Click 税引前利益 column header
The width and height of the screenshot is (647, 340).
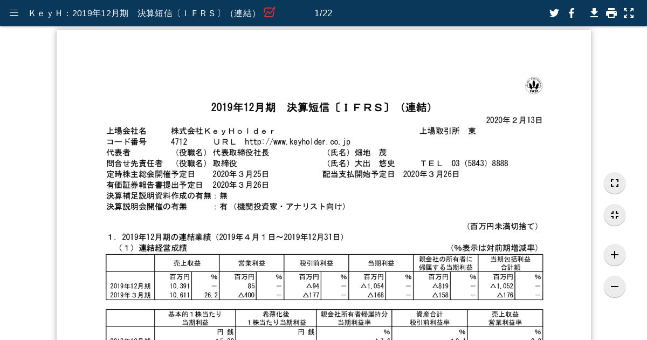(316, 263)
